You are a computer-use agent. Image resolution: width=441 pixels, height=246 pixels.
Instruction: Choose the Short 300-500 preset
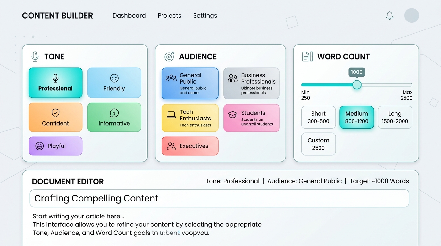318,117
